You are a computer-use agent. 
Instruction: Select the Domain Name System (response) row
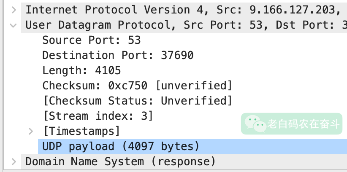[x=120, y=161]
